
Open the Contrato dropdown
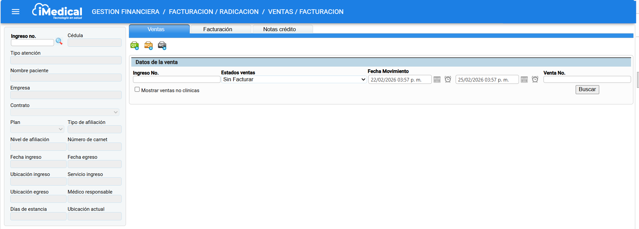(65, 112)
